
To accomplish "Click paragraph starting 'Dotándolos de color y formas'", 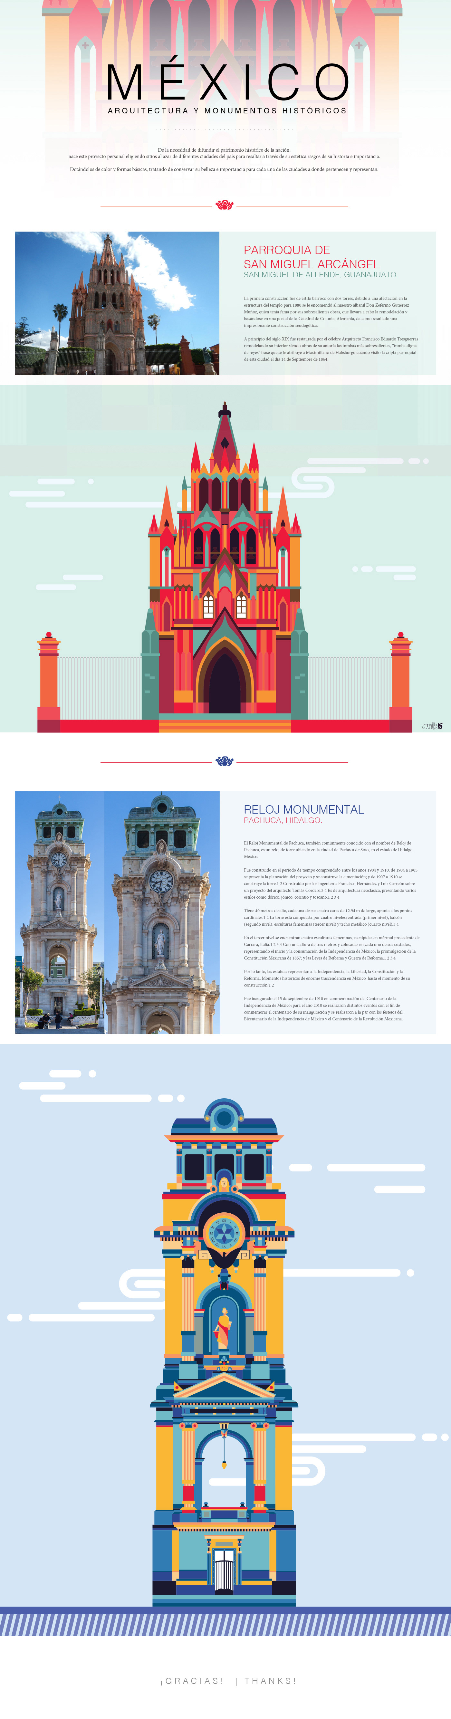I will (224, 169).
